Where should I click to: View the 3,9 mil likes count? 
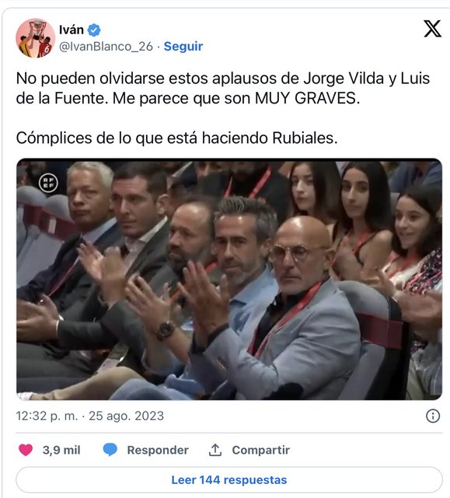tap(61, 450)
